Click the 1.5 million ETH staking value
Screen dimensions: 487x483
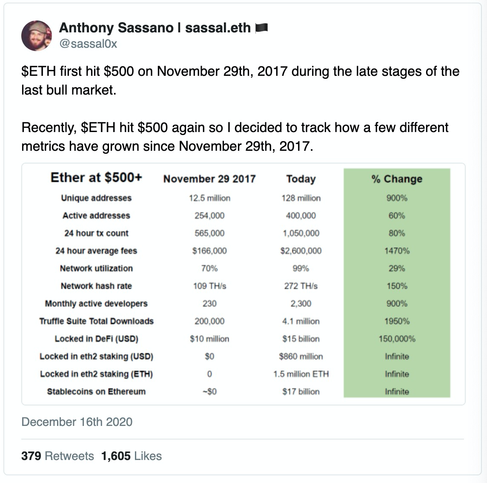pyautogui.click(x=301, y=374)
